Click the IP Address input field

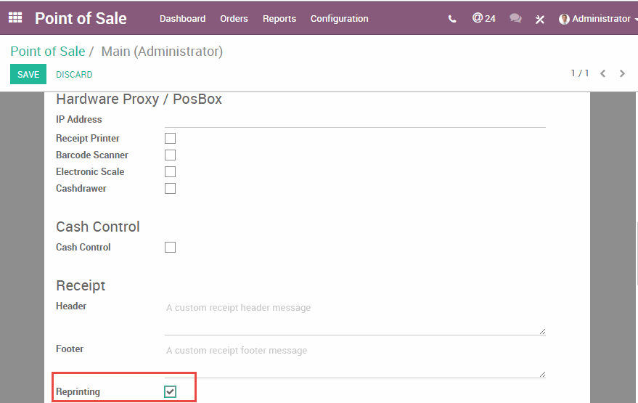click(x=355, y=120)
